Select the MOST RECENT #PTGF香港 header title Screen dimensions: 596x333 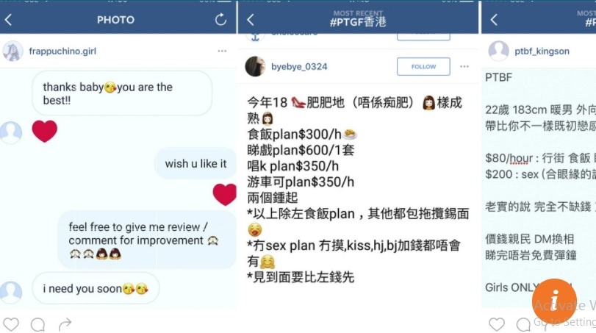pyautogui.click(x=358, y=19)
